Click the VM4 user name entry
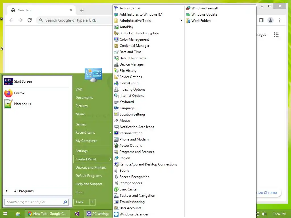The image size is (291, 218). pos(79,89)
